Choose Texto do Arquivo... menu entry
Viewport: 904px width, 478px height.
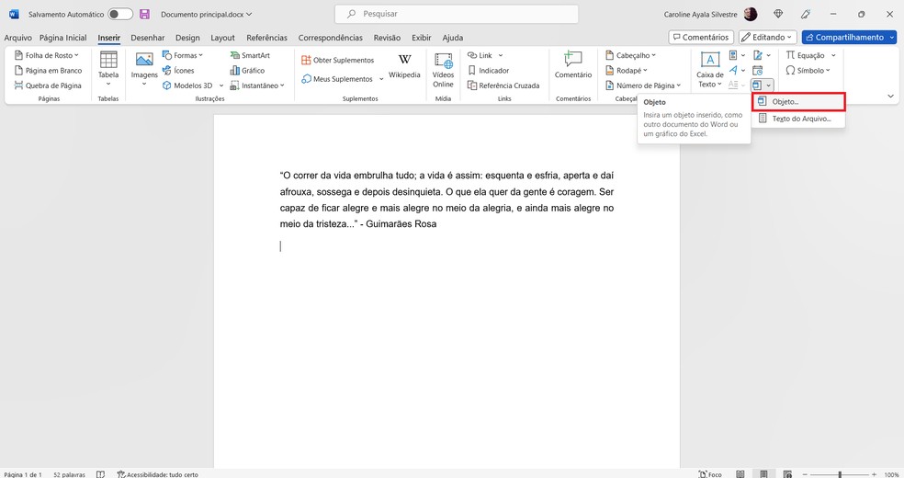click(798, 119)
